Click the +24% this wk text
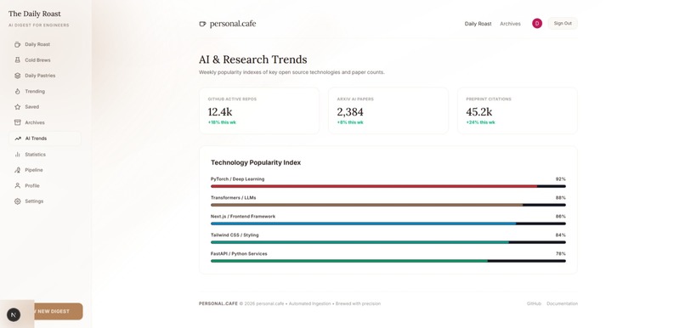685x328 pixels. coord(480,122)
